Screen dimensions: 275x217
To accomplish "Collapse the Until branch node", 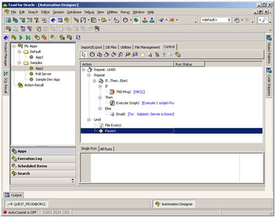I will pos(89,120).
